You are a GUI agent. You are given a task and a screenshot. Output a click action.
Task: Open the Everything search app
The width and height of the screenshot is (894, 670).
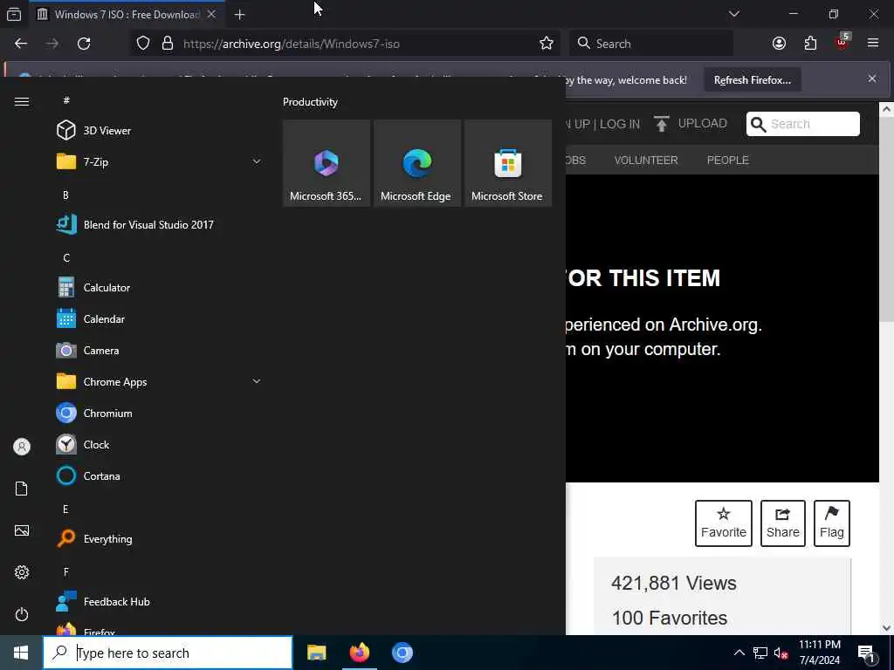tap(159, 539)
